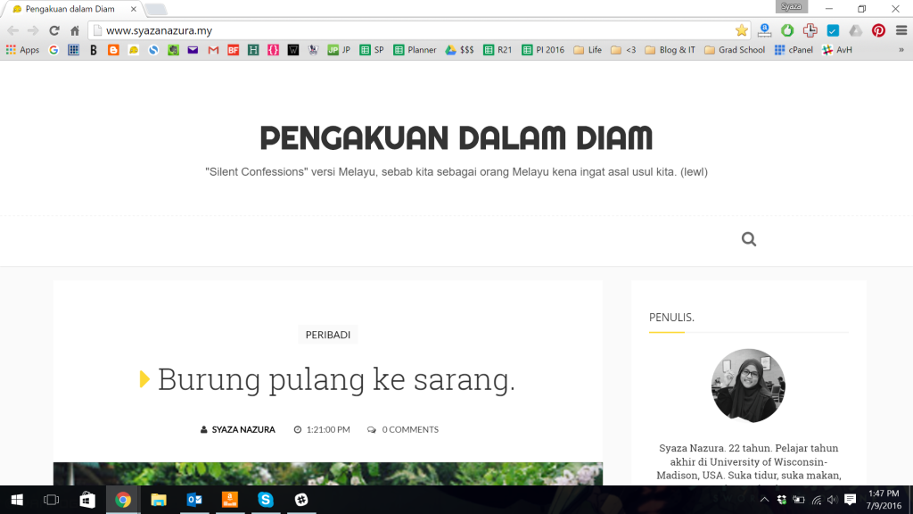Open the Google bookmark icon
Image resolution: width=913 pixels, height=514 pixels.
coord(53,50)
